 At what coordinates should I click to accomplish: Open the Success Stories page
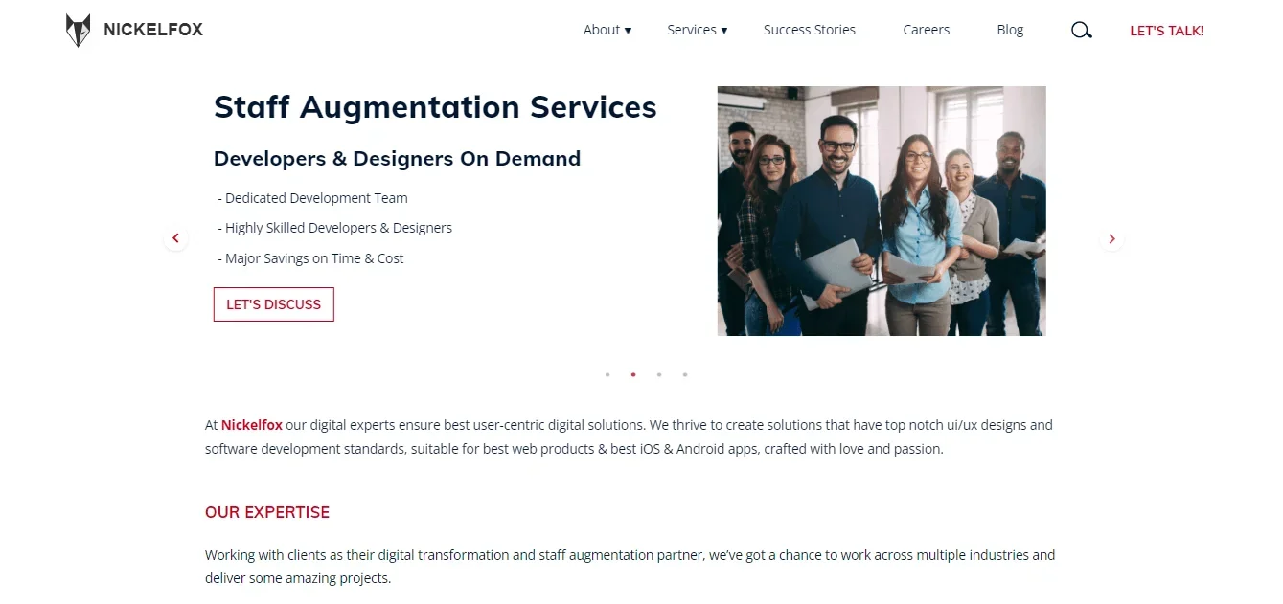point(809,30)
